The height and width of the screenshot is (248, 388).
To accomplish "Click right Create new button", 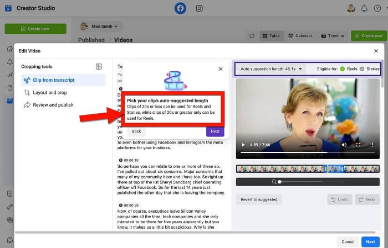I will coord(369,36).
